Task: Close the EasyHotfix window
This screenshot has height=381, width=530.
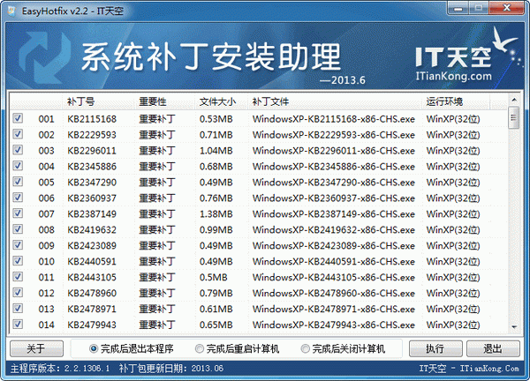Action: tap(507, 8)
